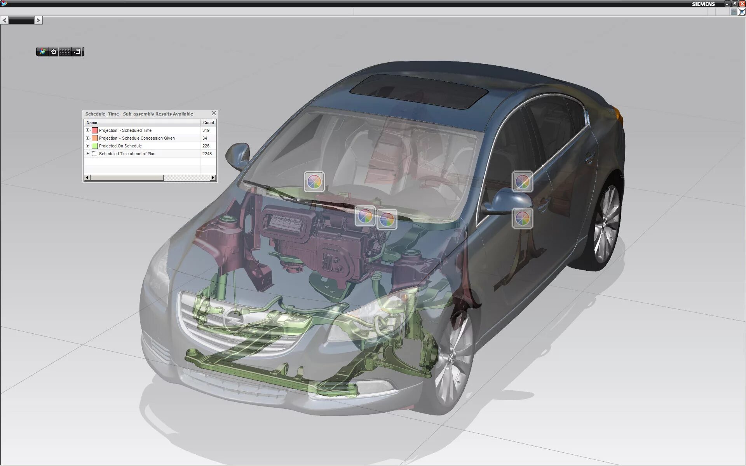This screenshot has width=746, height=466.
Task: Sort by the Count column header
Action: pos(208,123)
